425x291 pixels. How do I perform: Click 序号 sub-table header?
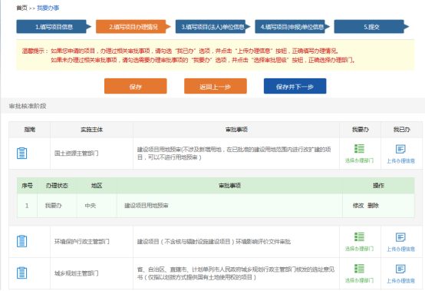click(27, 186)
